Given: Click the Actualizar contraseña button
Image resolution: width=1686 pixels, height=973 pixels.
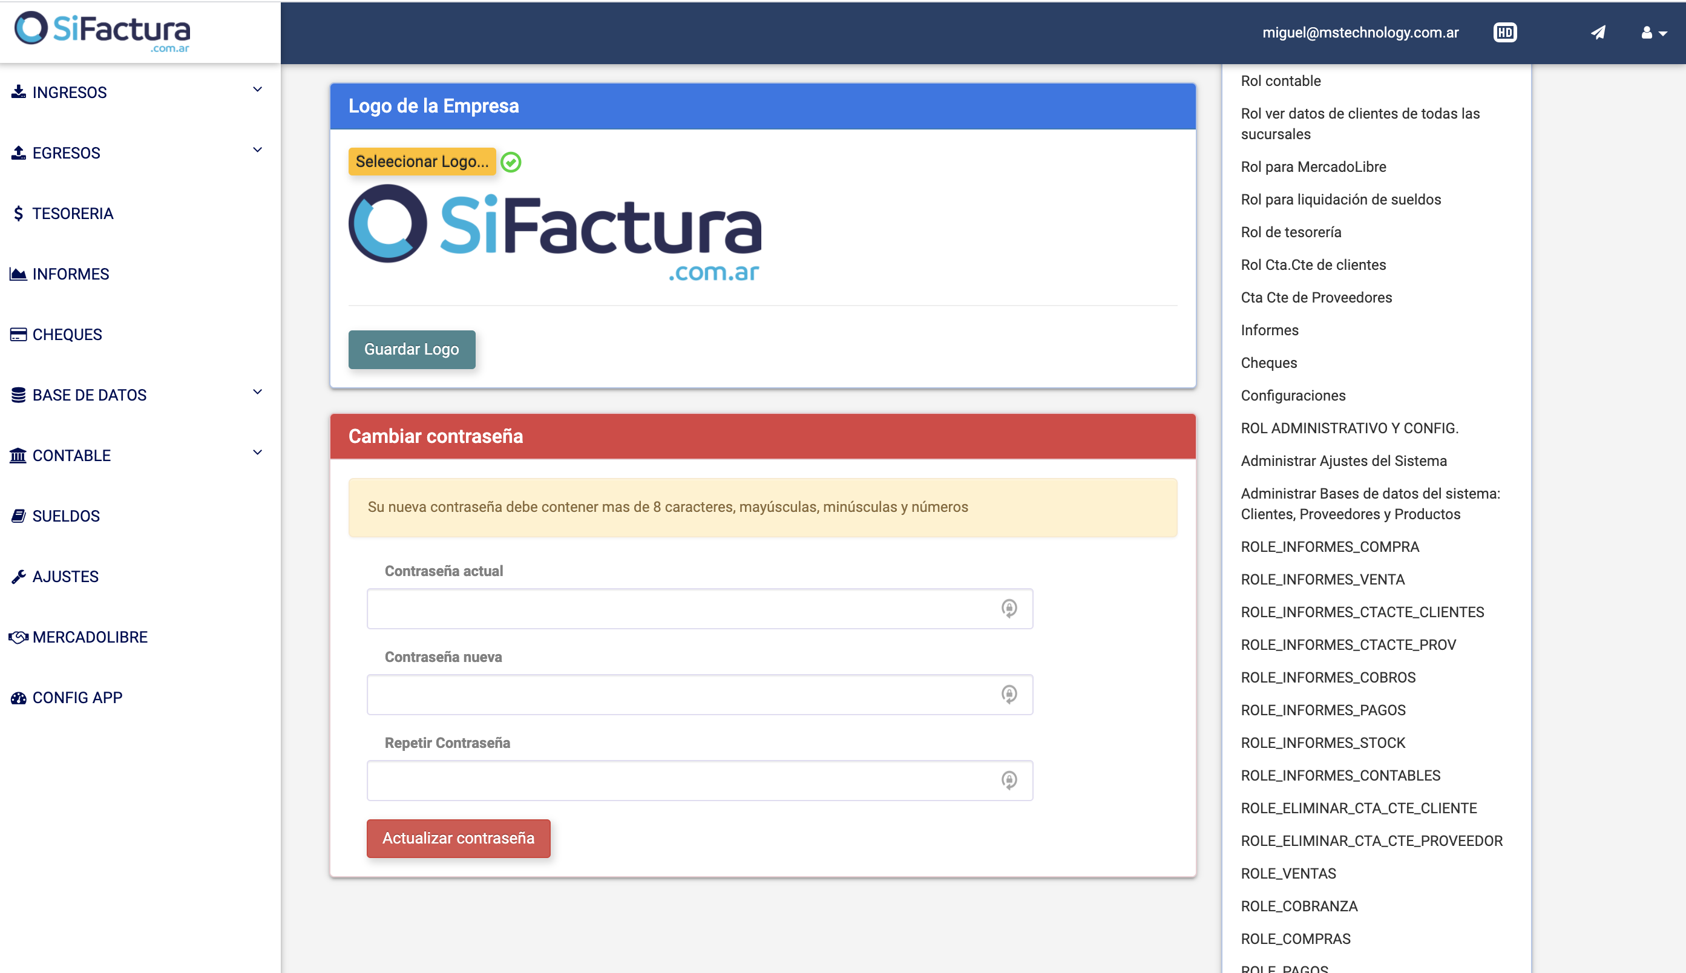Looking at the screenshot, I should point(459,838).
